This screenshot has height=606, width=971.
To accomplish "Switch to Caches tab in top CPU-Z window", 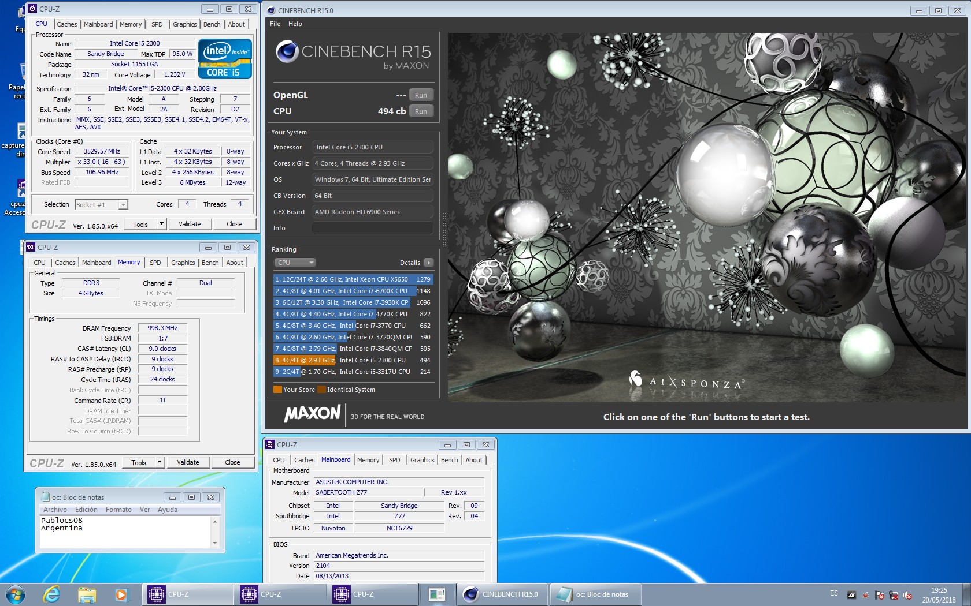I will tap(67, 24).
